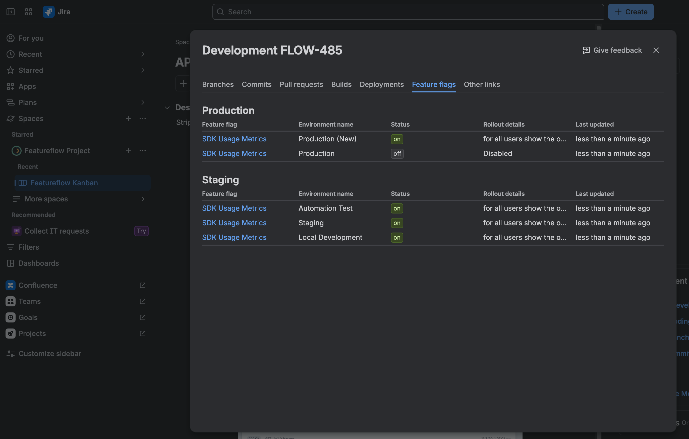Click the Create button
This screenshot has height=439, width=689.
(631, 12)
